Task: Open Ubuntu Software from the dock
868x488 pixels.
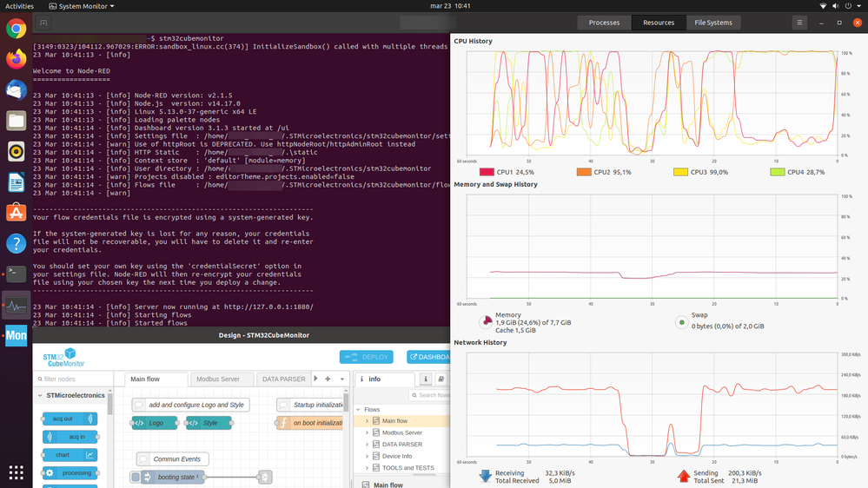Action: tap(16, 213)
